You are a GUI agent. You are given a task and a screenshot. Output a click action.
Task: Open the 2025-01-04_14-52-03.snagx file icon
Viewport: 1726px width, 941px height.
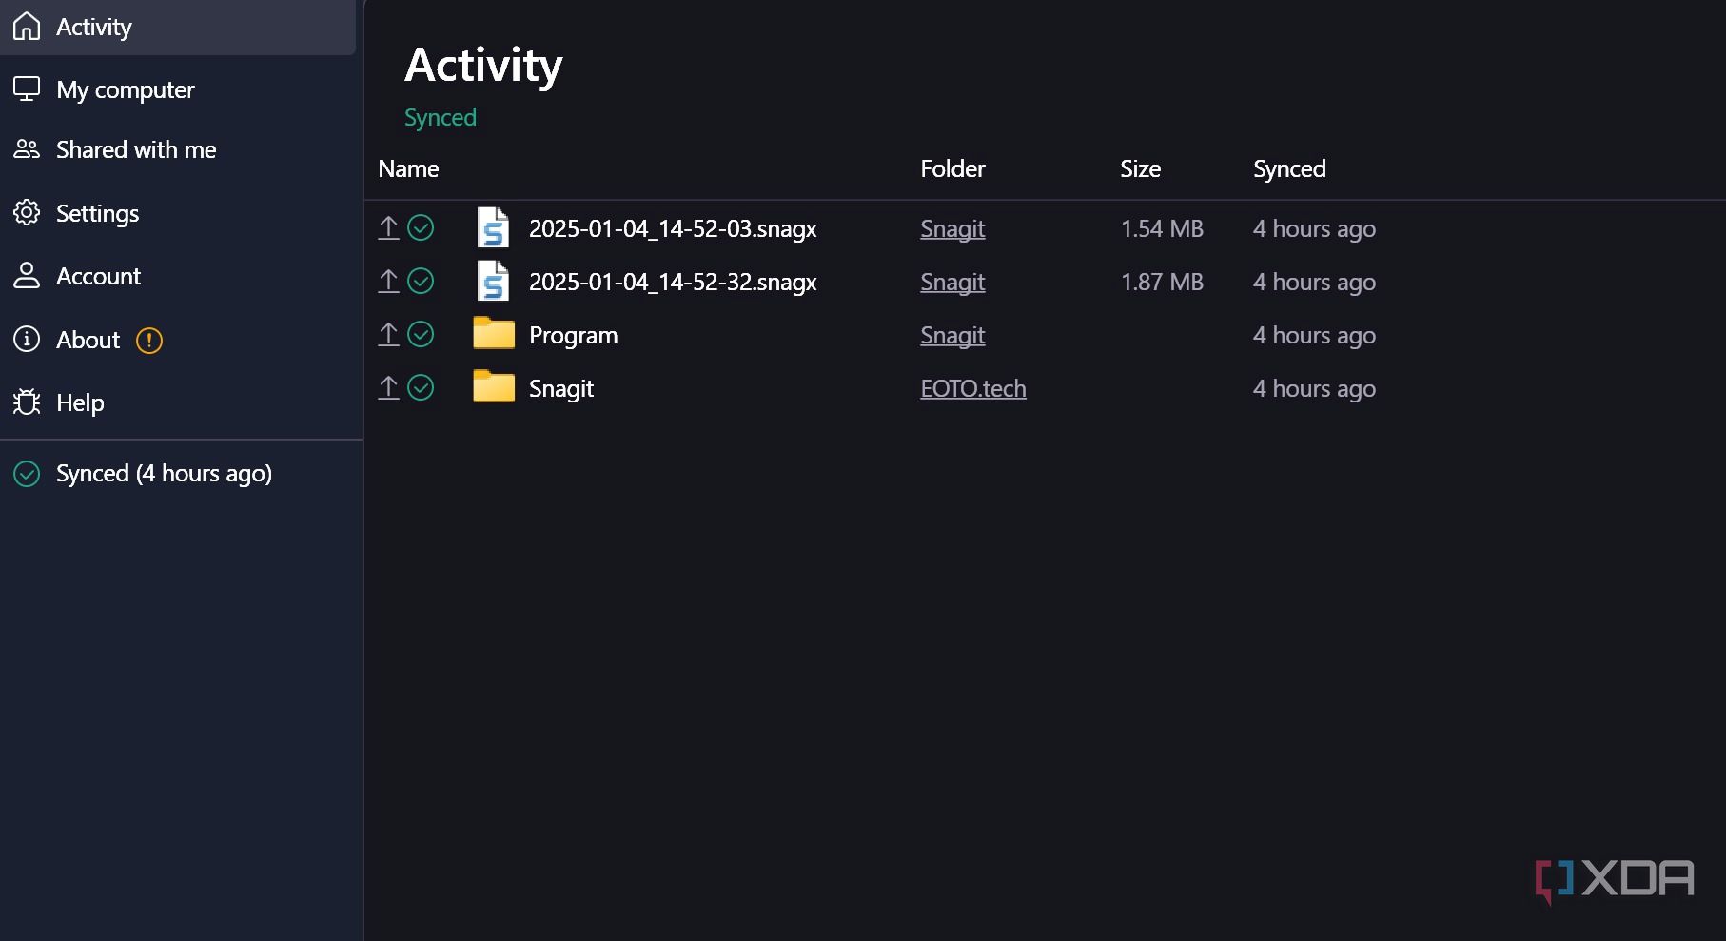(493, 228)
